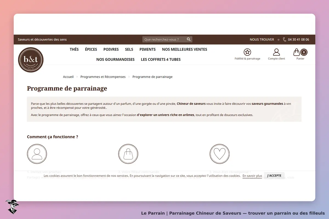Screen dimensions: 329x219
Task: Open the THÉS menu
Action: pyautogui.click(x=74, y=50)
